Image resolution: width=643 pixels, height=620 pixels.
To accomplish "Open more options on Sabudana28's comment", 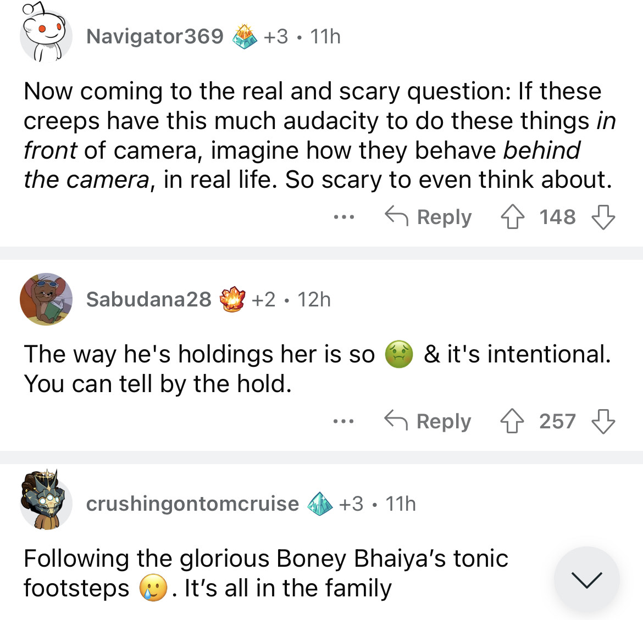I will pos(343,421).
